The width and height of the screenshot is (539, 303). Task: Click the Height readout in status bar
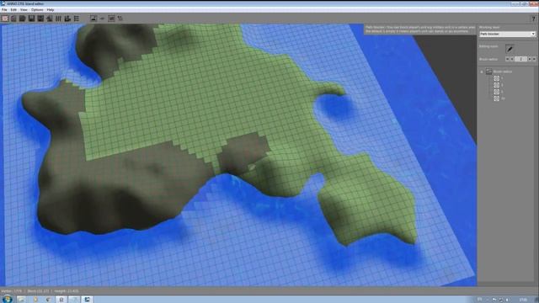pyautogui.click(x=67, y=291)
